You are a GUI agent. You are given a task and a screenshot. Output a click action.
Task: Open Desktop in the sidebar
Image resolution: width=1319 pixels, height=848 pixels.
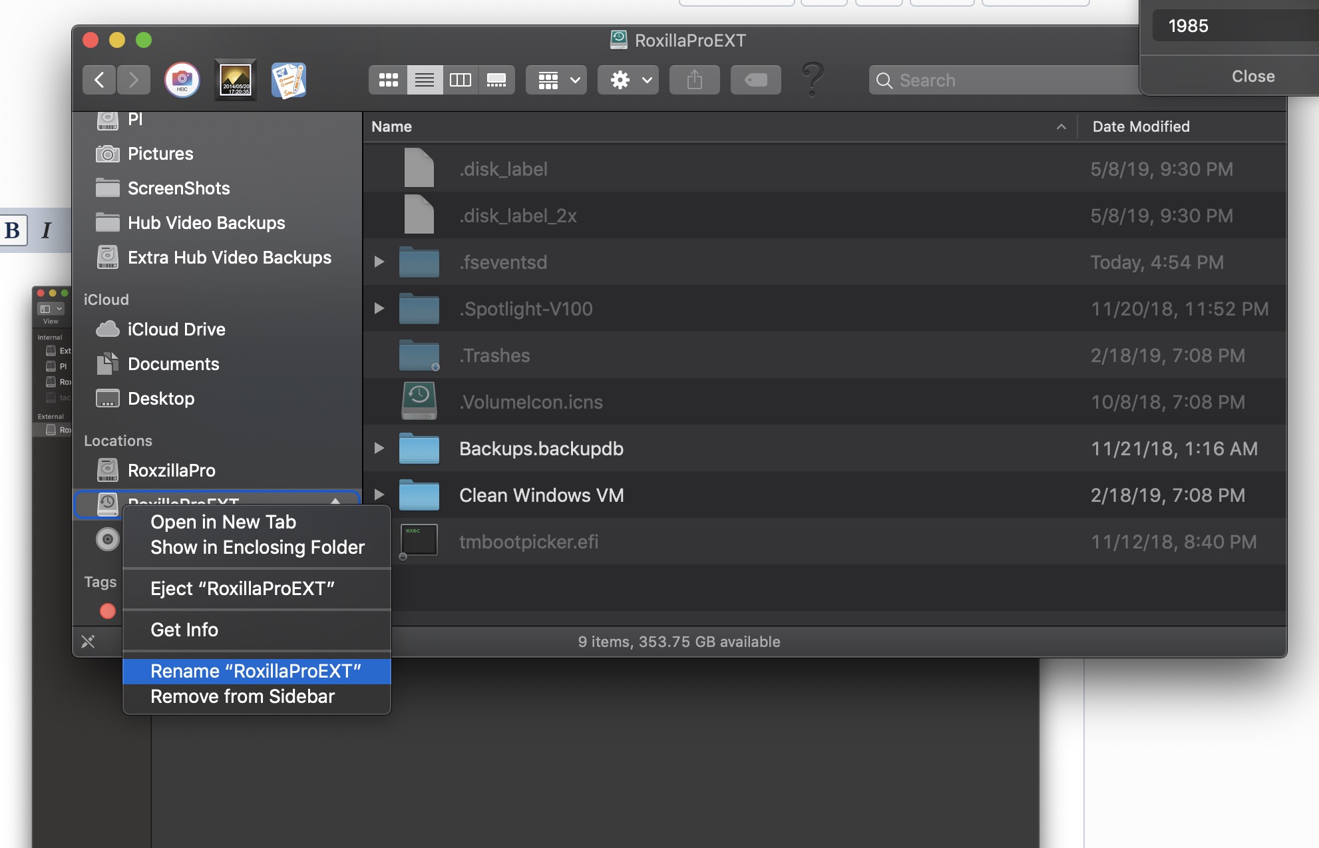pyautogui.click(x=217, y=399)
